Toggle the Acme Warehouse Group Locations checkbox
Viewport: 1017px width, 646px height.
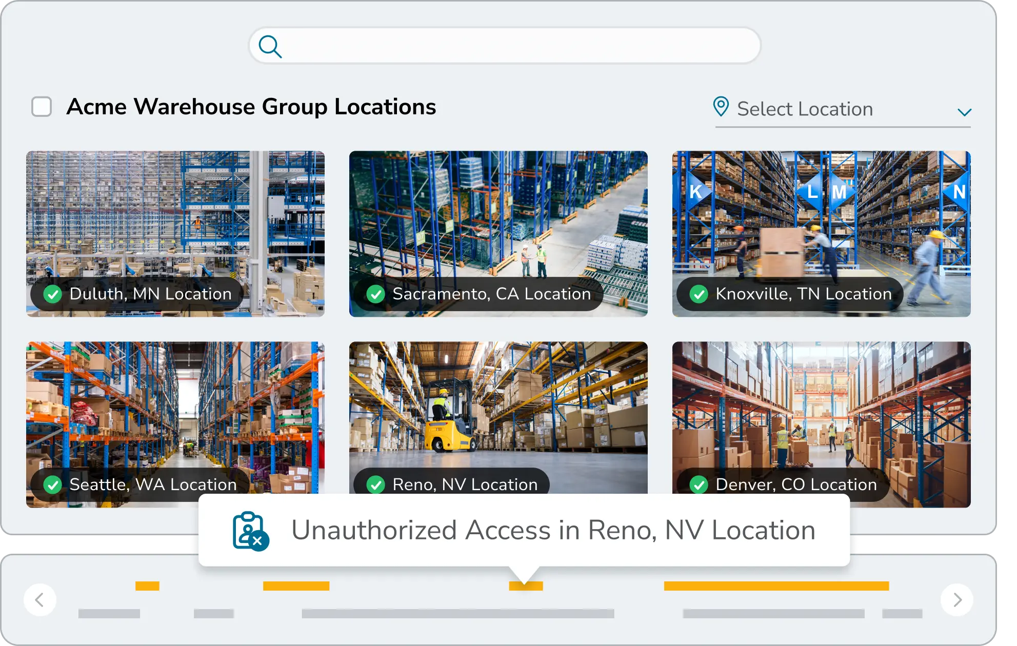click(x=42, y=107)
